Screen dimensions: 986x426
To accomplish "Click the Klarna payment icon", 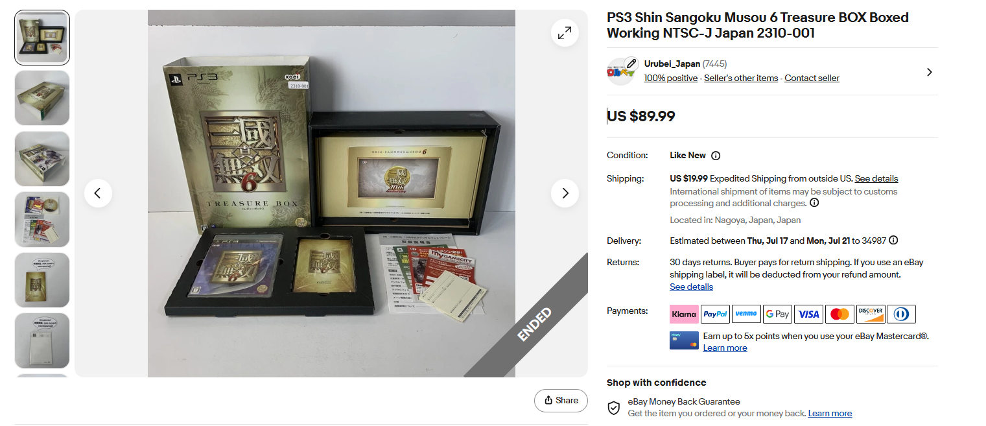I will tap(684, 314).
